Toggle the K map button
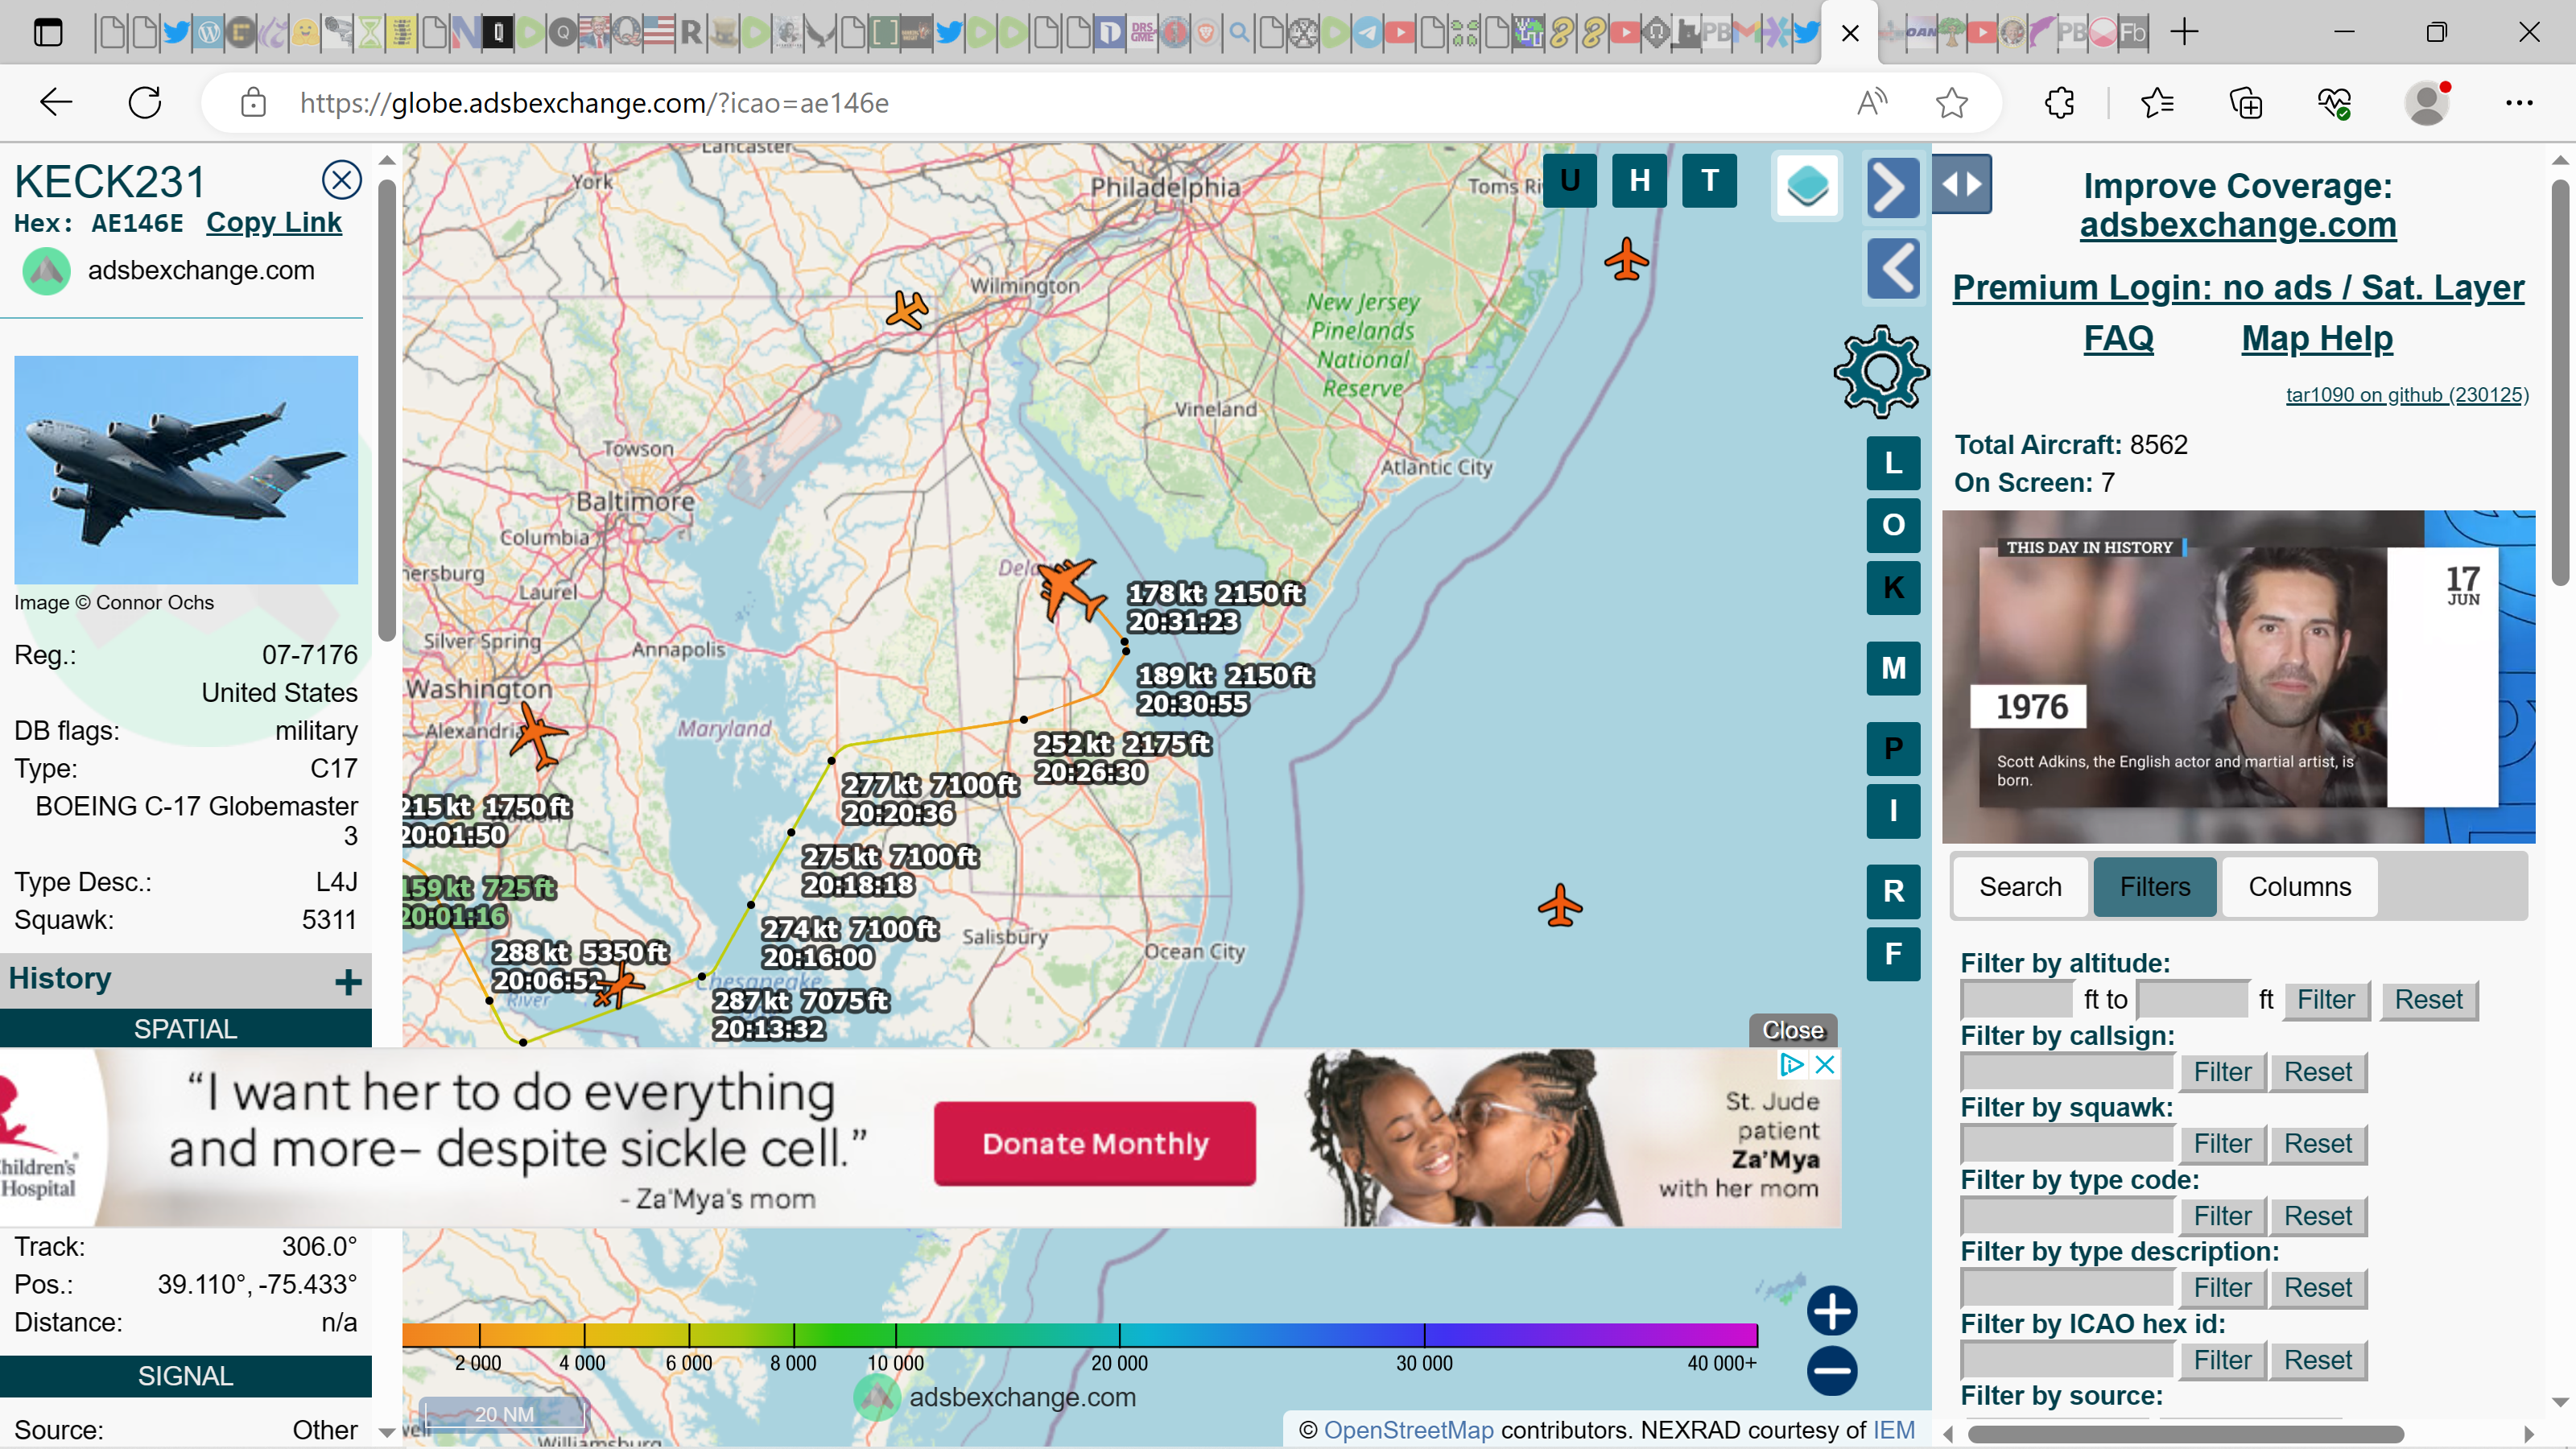 click(1893, 587)
